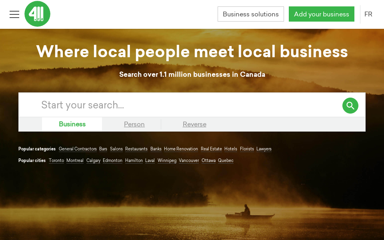Pick Winnipeg from popular cities
The image size is (384, 240).
coord(167,160)
